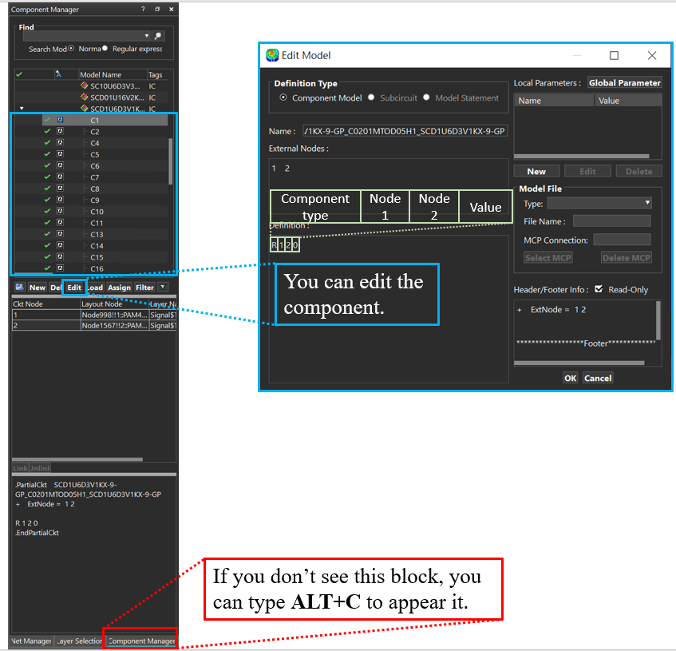Click the library icon left of New button
Image resolution: width=676 pixels, height=651 pixels.
[19, 288]
